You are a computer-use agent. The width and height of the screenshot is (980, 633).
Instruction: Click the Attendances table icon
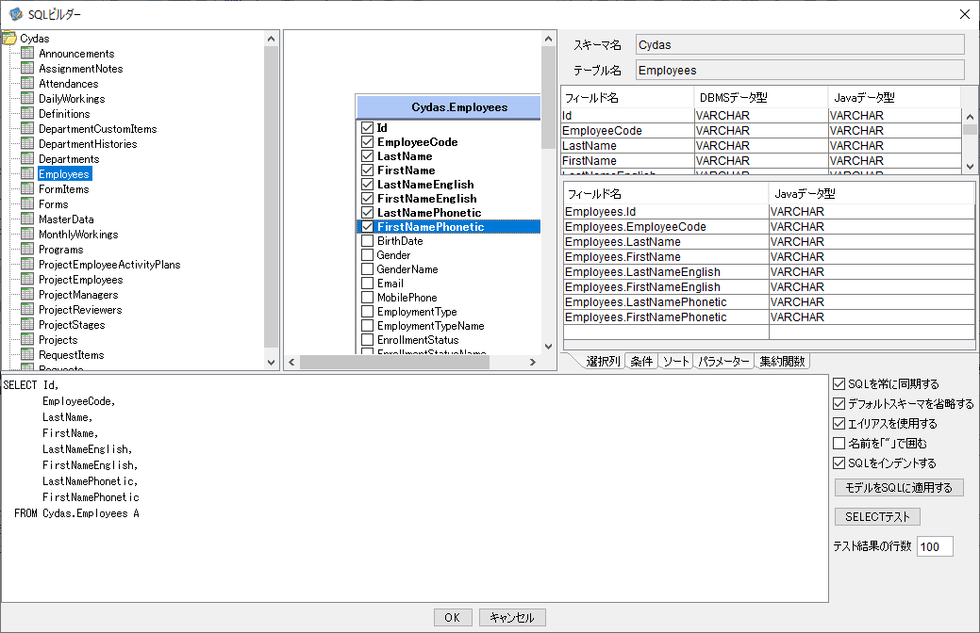click(x=27, y=83)
